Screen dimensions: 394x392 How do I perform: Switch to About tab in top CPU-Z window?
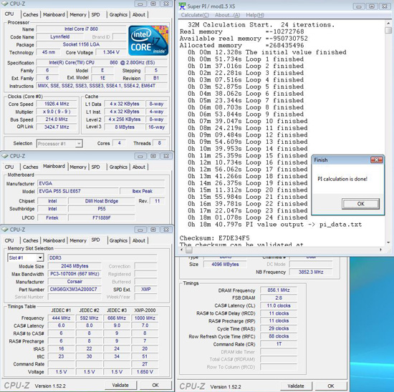point(139,14)
